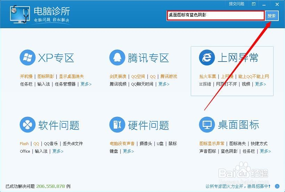
Task: Open the 诊所专家团火力全开 recruitment link
Action: [238, 186]
